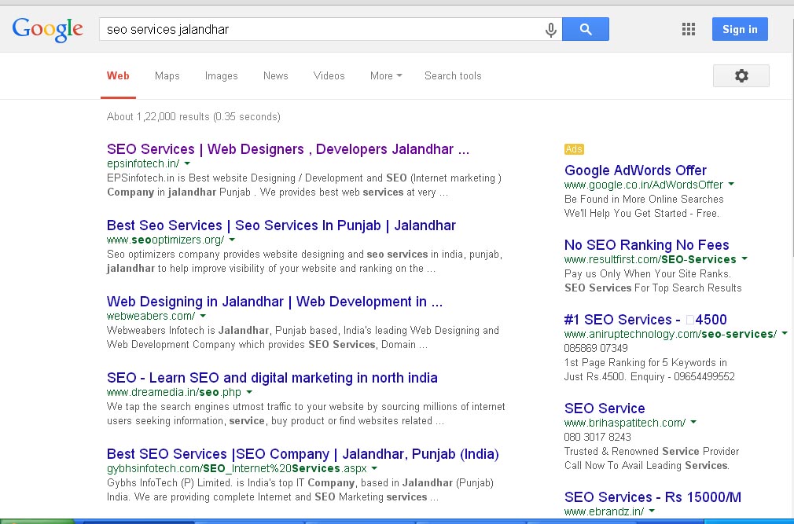
Task: Expand the arrow next to epsinfotech.in/
Action: coord(187,164)
